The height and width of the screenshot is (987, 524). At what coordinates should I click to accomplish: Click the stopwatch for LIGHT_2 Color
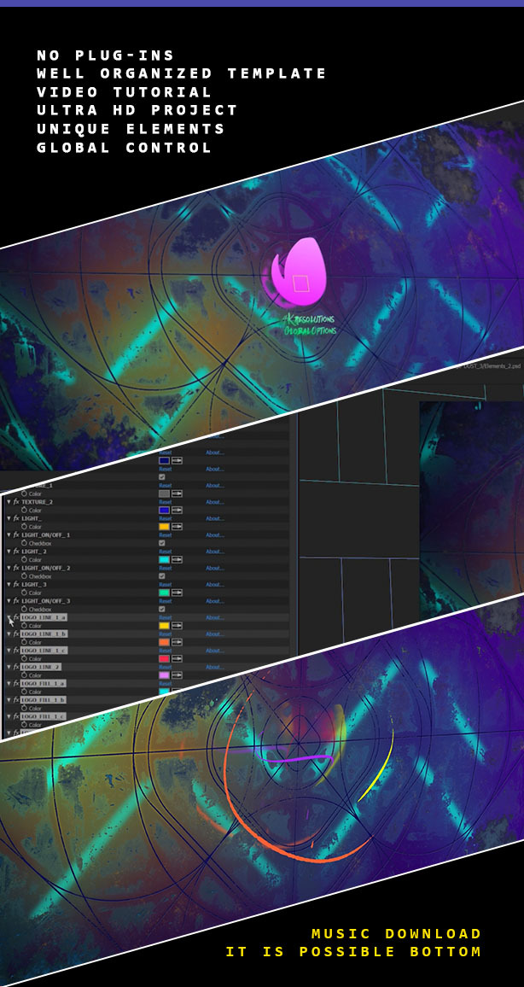pos(24,559)
